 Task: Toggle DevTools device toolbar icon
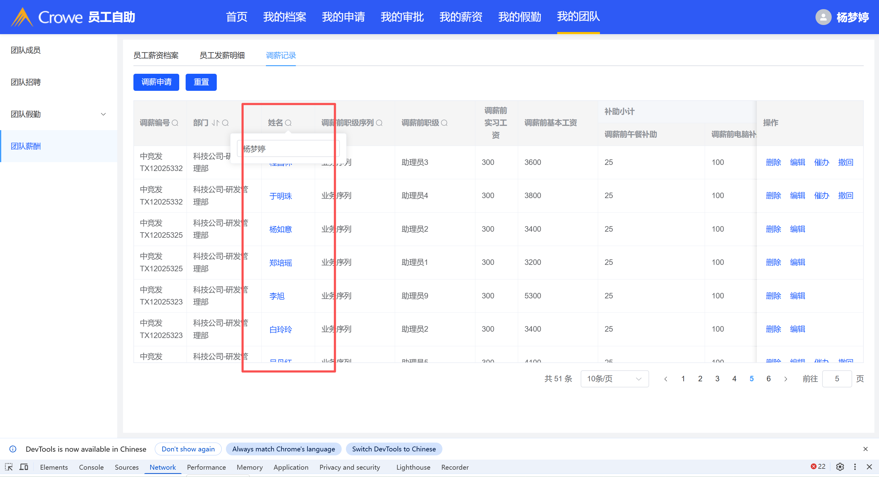[24, 467]
